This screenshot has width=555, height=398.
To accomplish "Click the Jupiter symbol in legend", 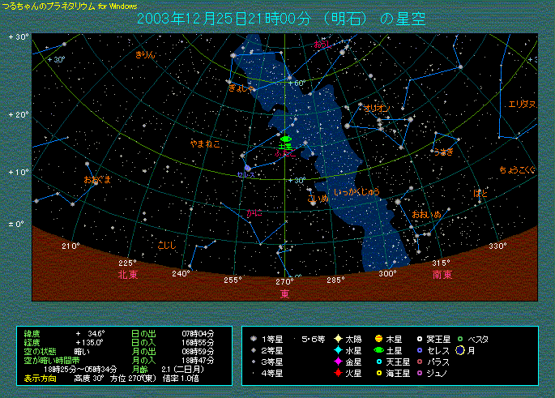I will (x=378, y=339).
